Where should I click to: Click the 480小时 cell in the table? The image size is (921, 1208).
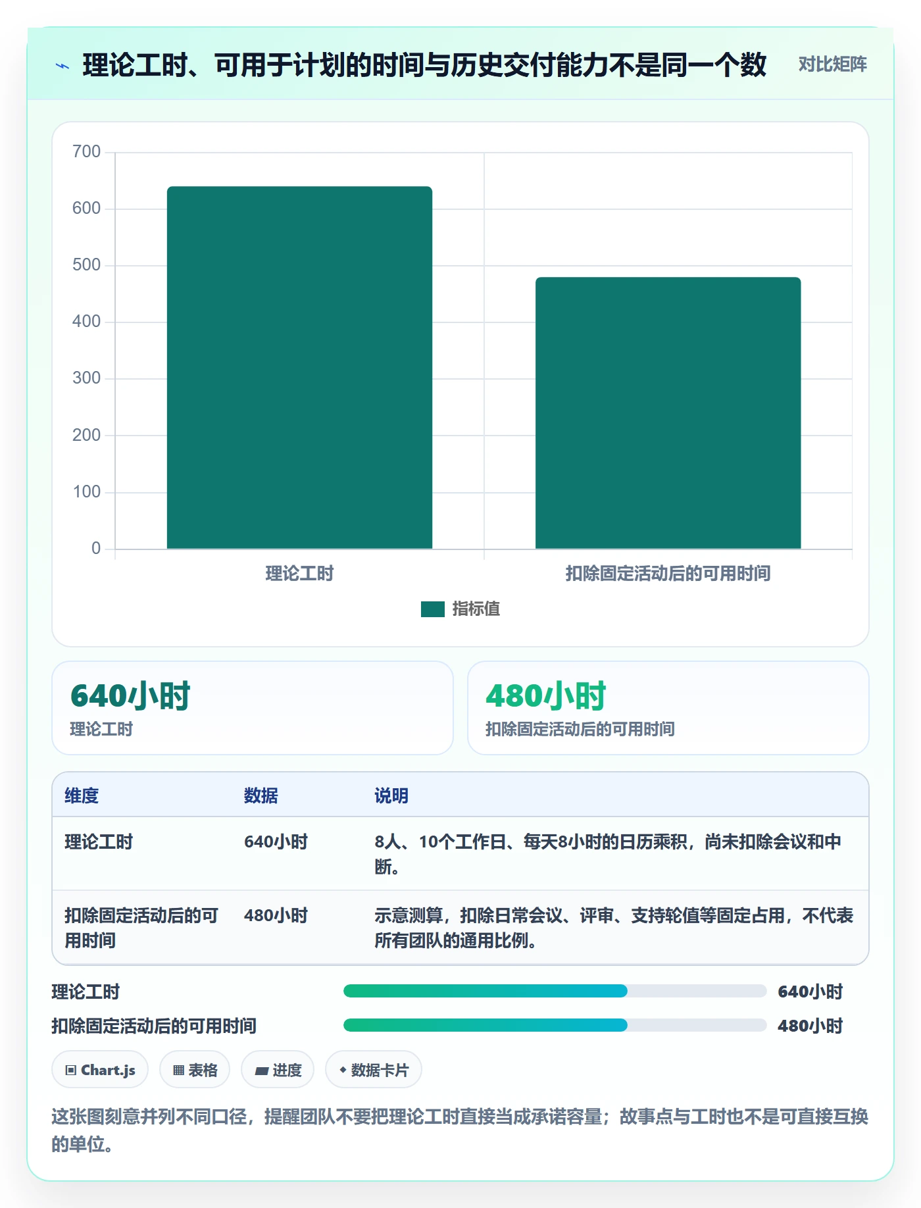[x=276, y=915]
